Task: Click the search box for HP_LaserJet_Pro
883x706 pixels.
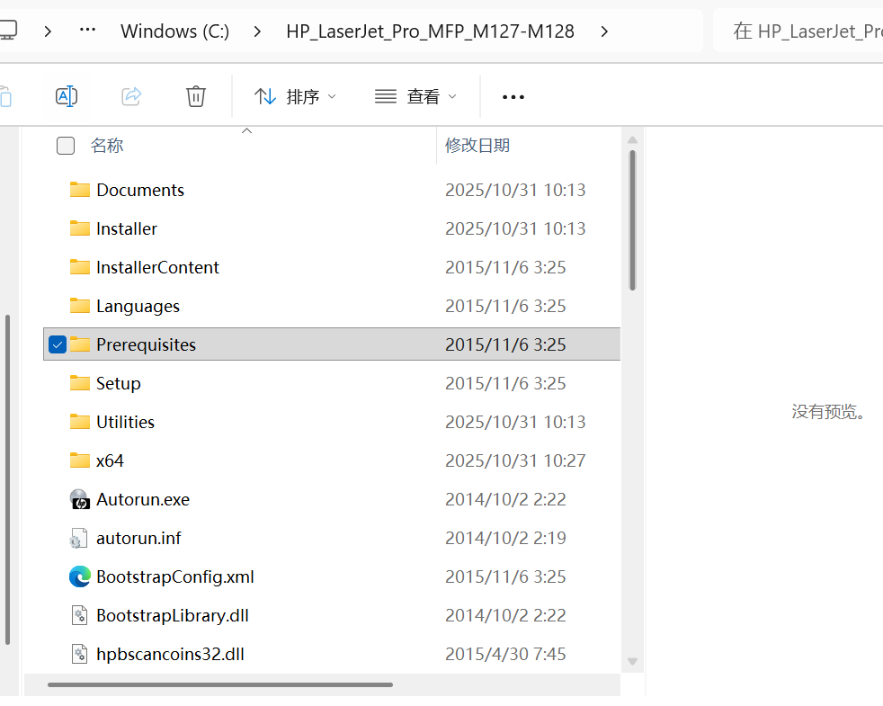Action: pos(798,31)
